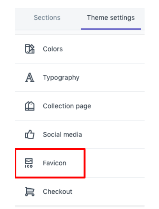Click the Social media thumbs-up icon
The height and width of the screenshot is (209, 159).
pyautogui.click(x=30, y=135)
